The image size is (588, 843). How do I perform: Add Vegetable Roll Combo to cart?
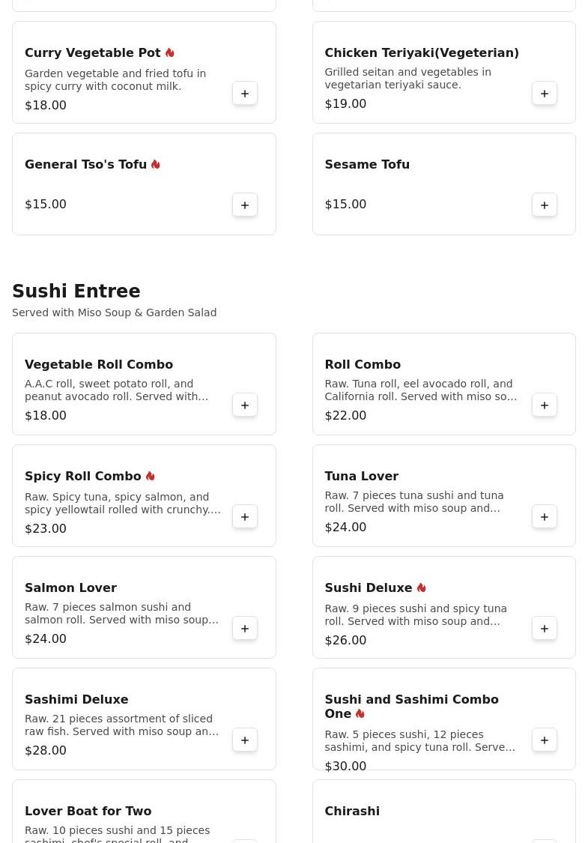pos(245,405)
